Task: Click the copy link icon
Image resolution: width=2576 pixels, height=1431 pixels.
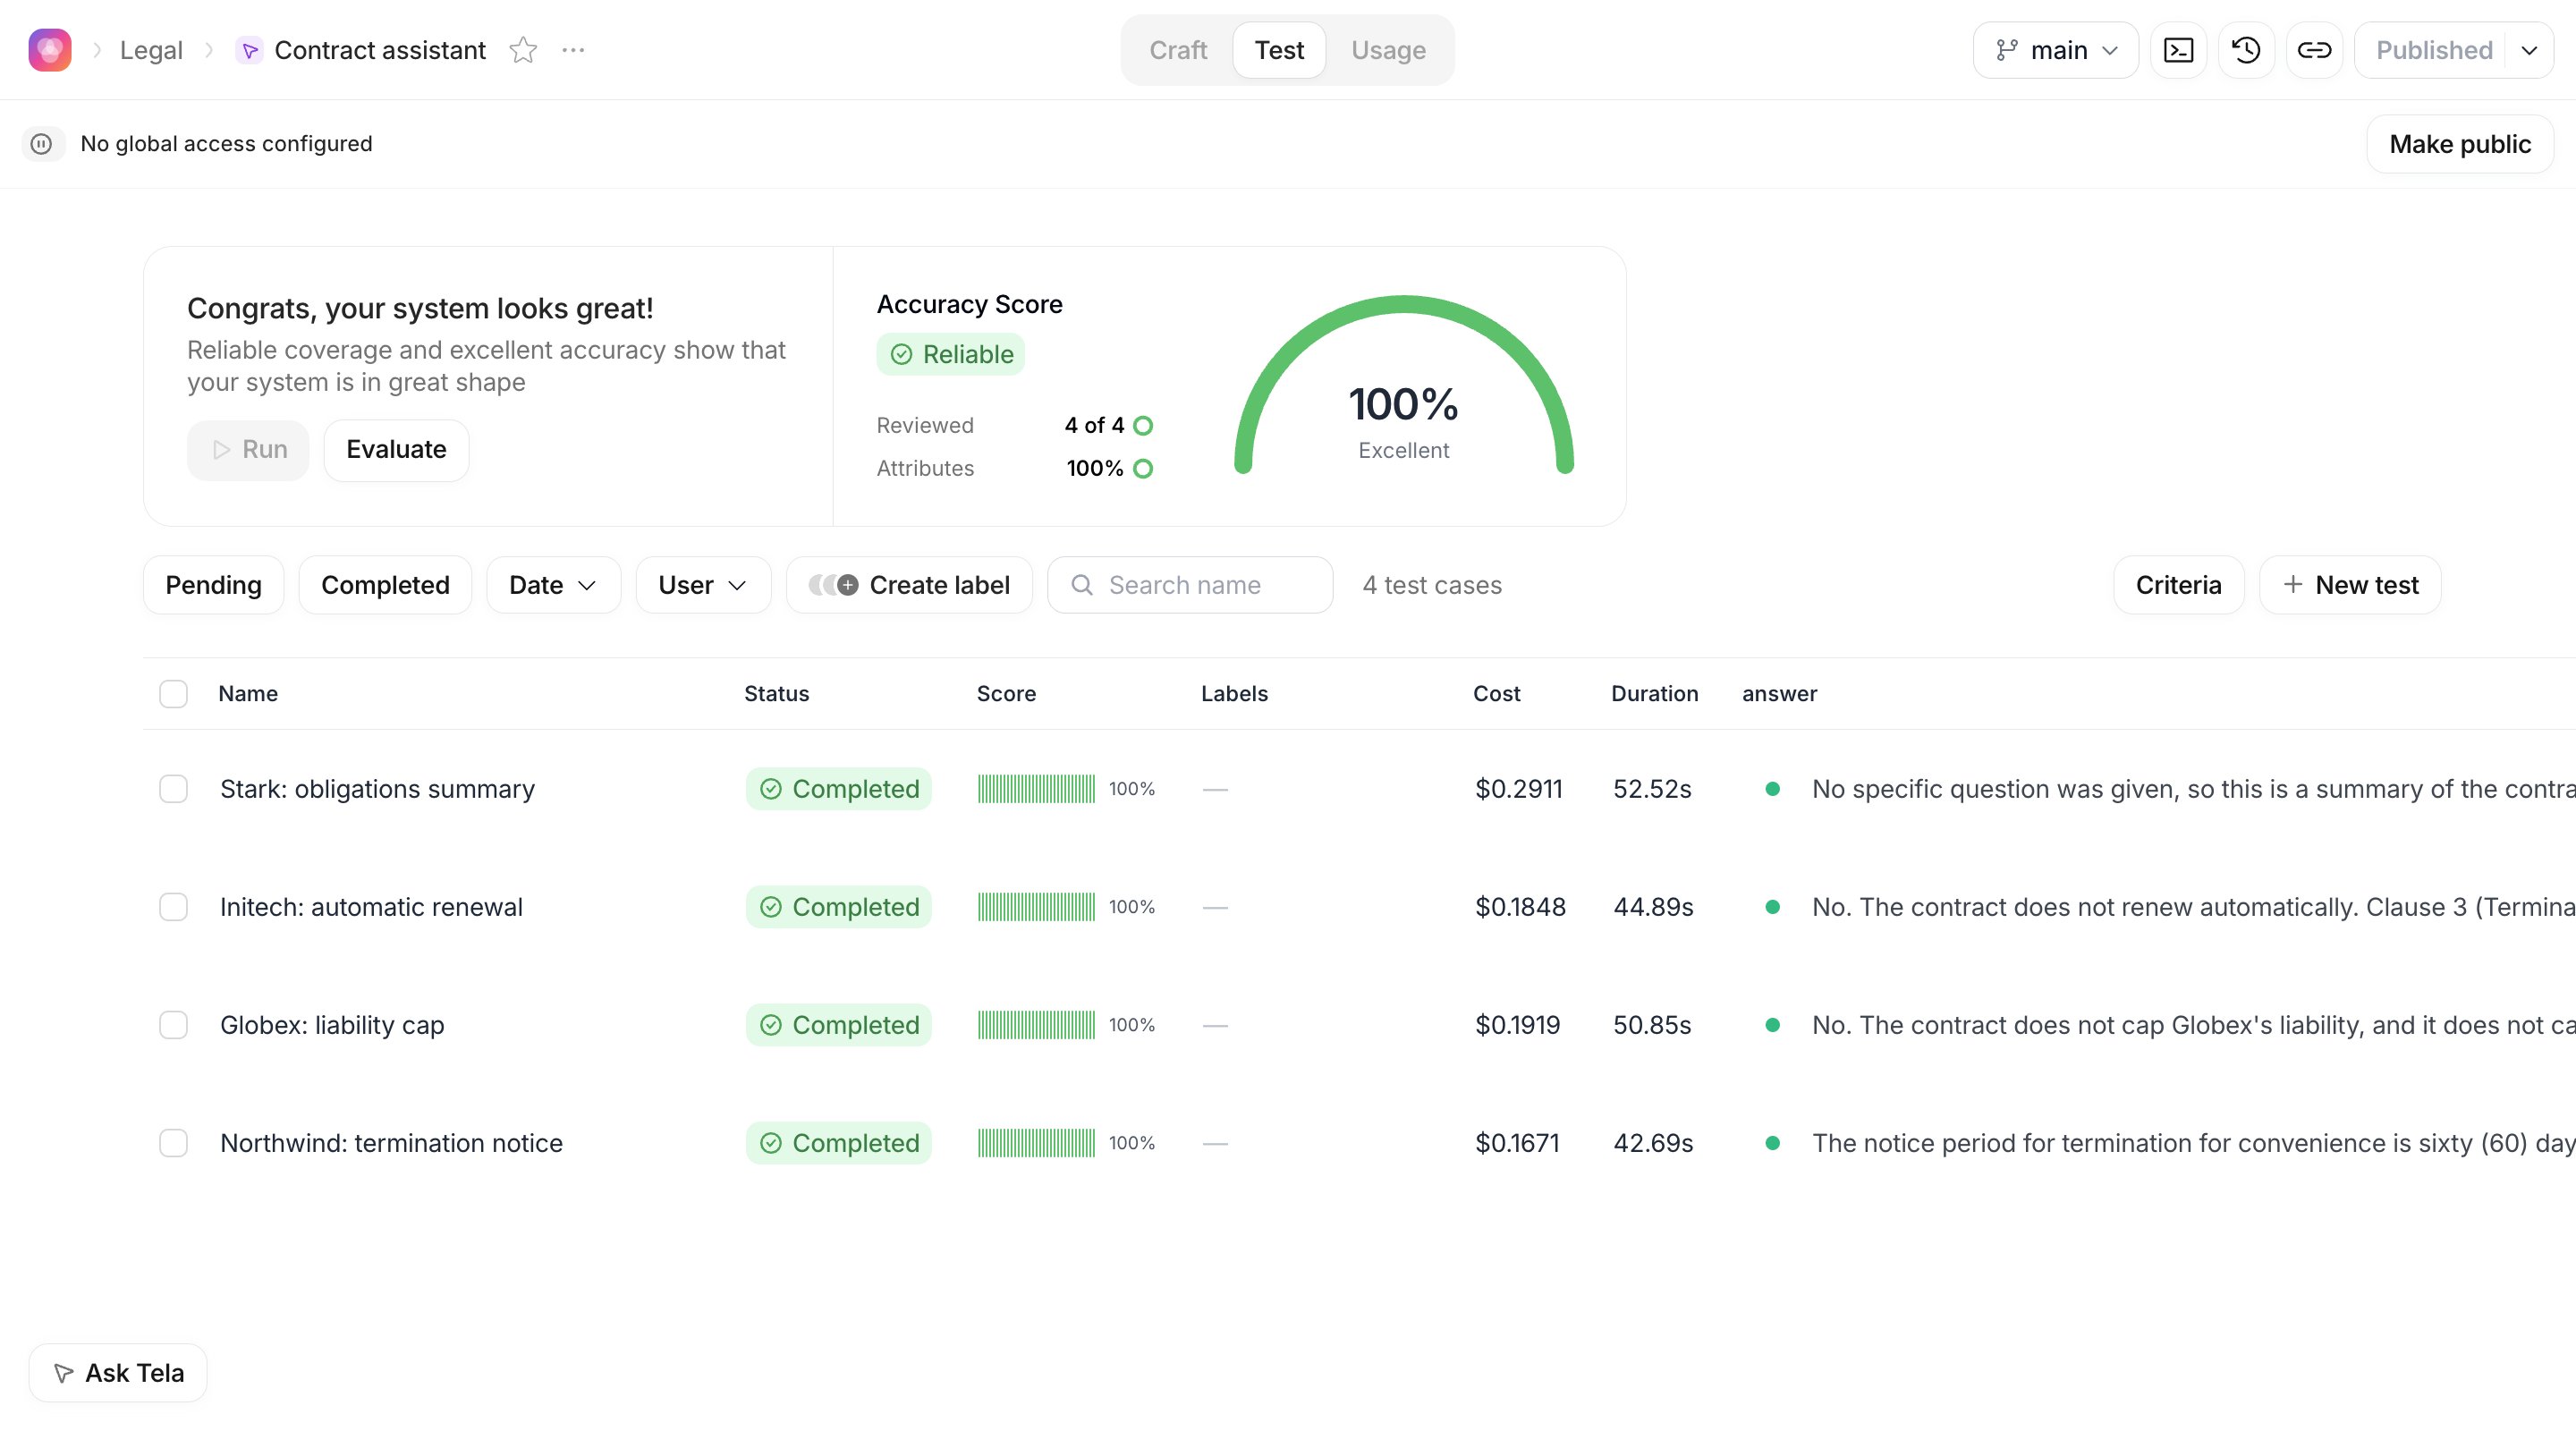Action: pyautogui.click(x=2314, y=50)
